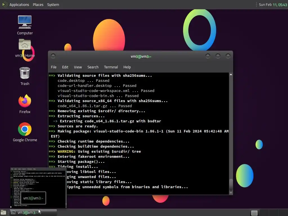Open the System menu
Screen dimensions: 288x216
[x=53, y=4]
